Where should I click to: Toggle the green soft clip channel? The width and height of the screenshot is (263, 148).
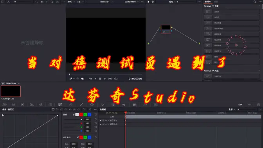85,137
